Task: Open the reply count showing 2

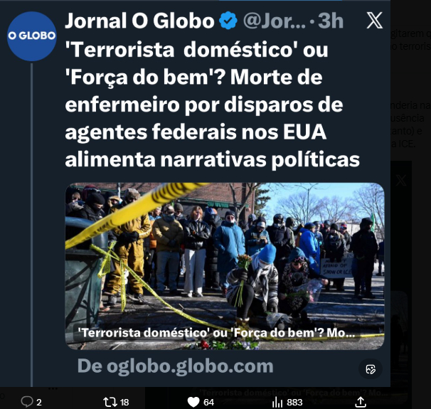Action: click(x=39, y=403)
